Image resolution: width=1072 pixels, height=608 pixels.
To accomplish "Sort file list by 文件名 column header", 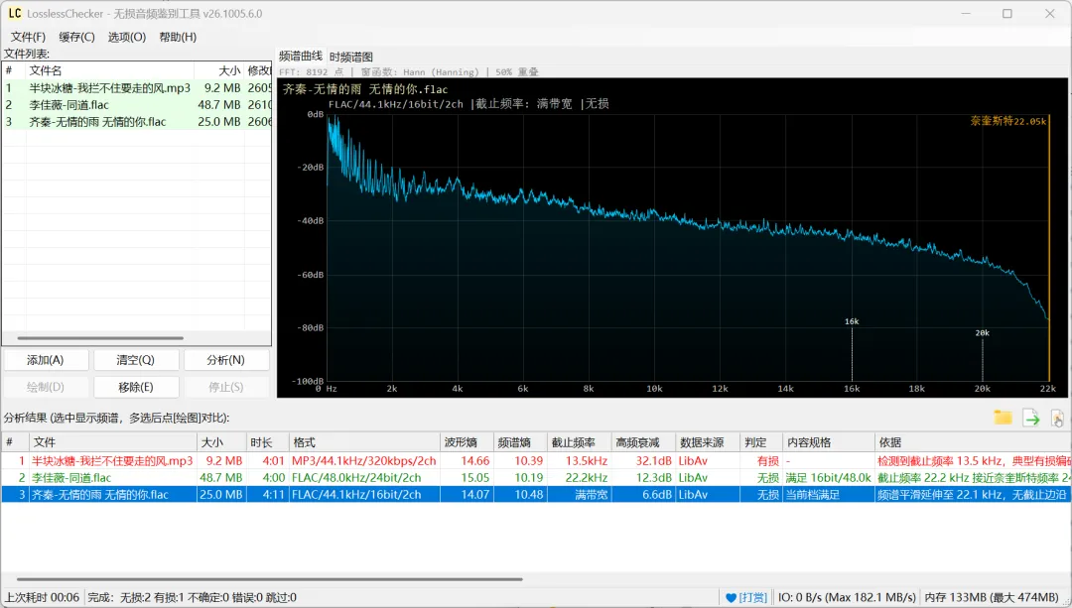I will click(109, 70).
